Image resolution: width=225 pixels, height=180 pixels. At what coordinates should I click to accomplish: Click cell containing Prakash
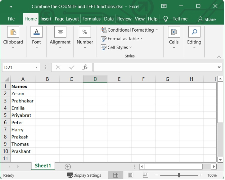click(23, 137)
